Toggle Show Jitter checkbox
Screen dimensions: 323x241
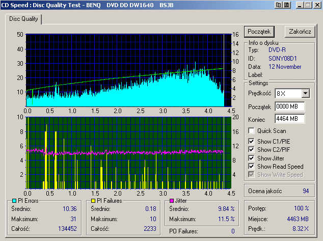[251, 158]
